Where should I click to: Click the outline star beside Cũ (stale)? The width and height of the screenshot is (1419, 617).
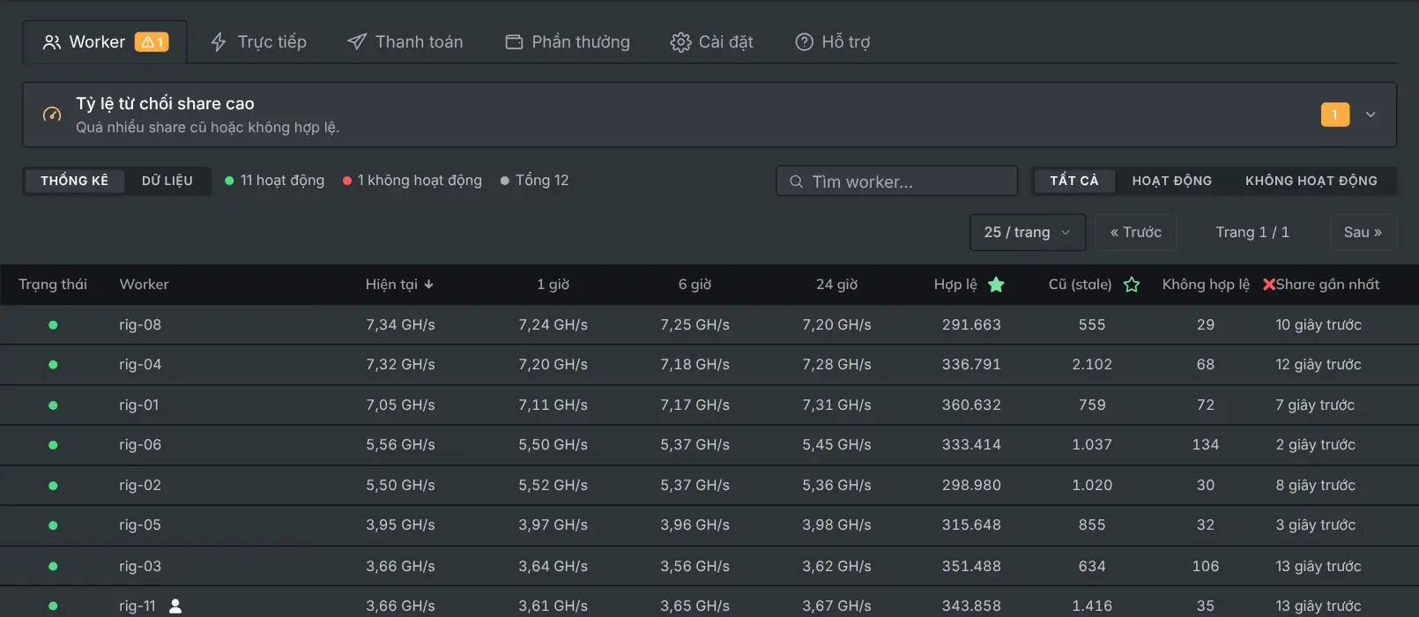click(x=1132, y=285)
